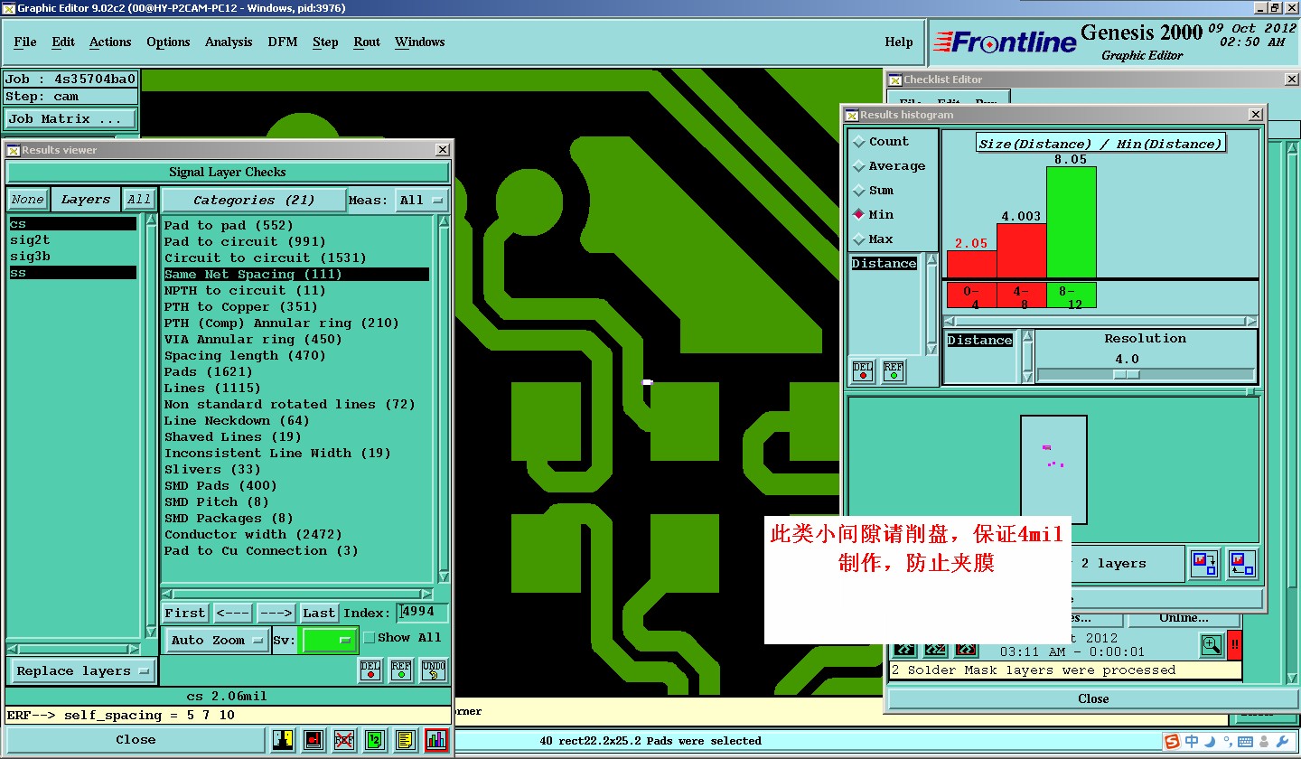Open the File menu
The image size is (1301, 759).
(25, 42)
